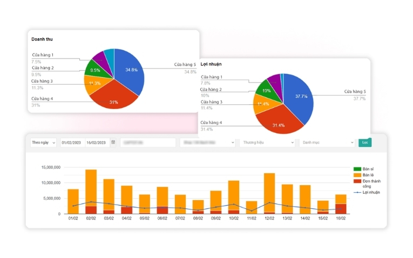Expand the Thương hiệu brand dropdown

coord(267,142)
